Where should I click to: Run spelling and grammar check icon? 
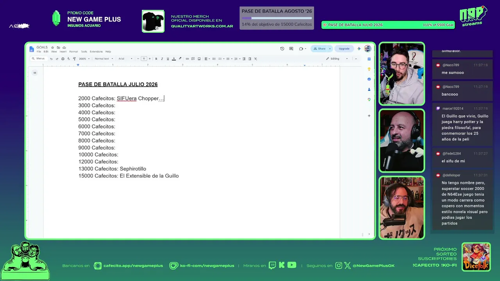[69, 59]
